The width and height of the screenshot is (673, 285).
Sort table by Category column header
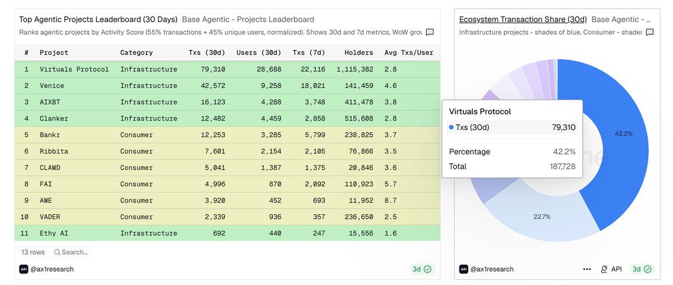coord(136,53)
